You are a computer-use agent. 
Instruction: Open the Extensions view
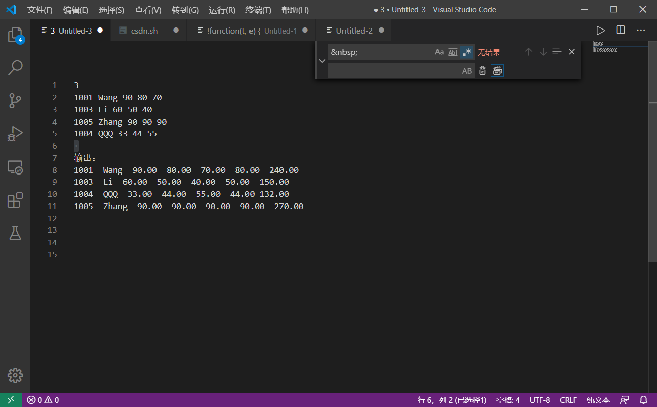point(15,200)
